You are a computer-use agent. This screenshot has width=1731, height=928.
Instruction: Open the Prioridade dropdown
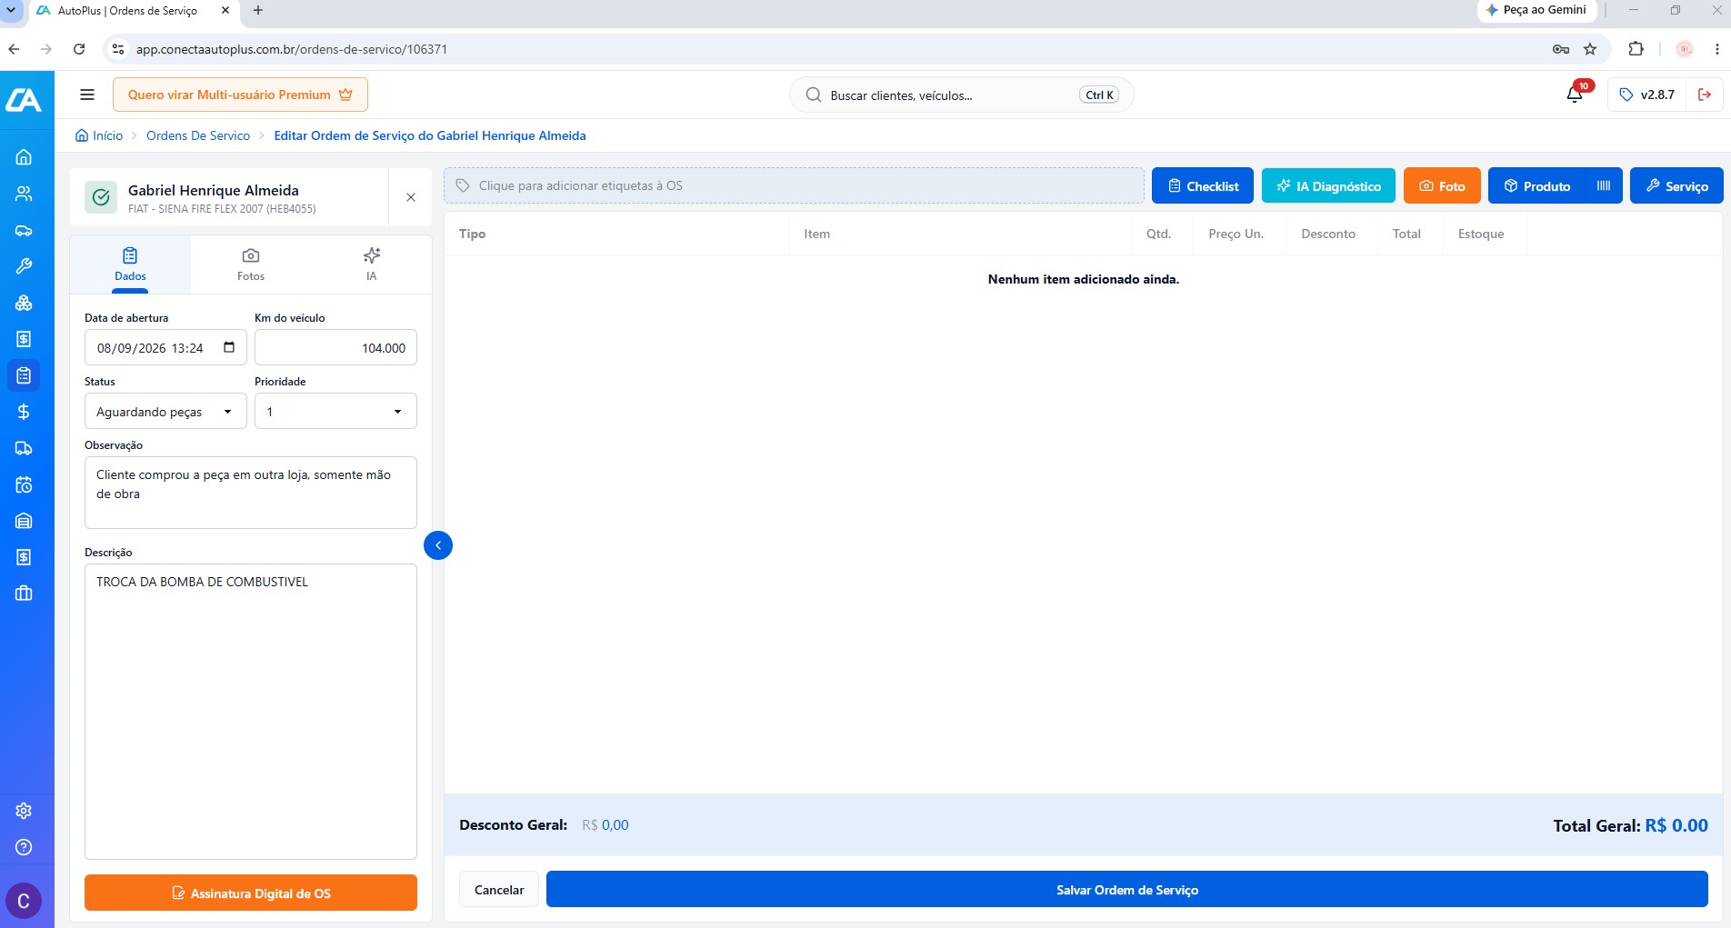(335, 412)
